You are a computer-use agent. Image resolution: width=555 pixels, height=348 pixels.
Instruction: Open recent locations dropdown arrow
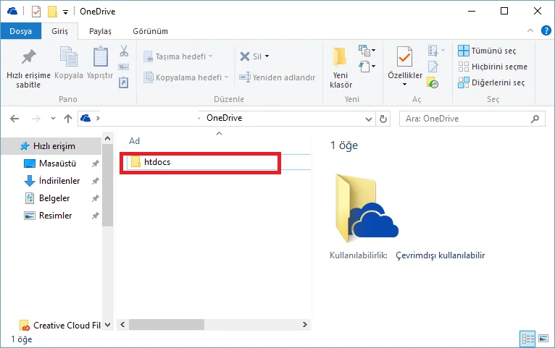pos(53,119)
